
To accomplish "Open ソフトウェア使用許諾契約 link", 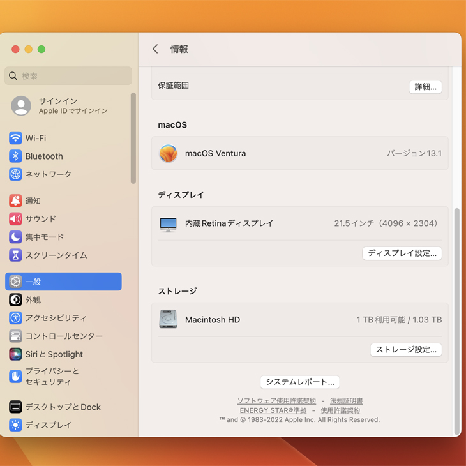I will click(276, 401).
